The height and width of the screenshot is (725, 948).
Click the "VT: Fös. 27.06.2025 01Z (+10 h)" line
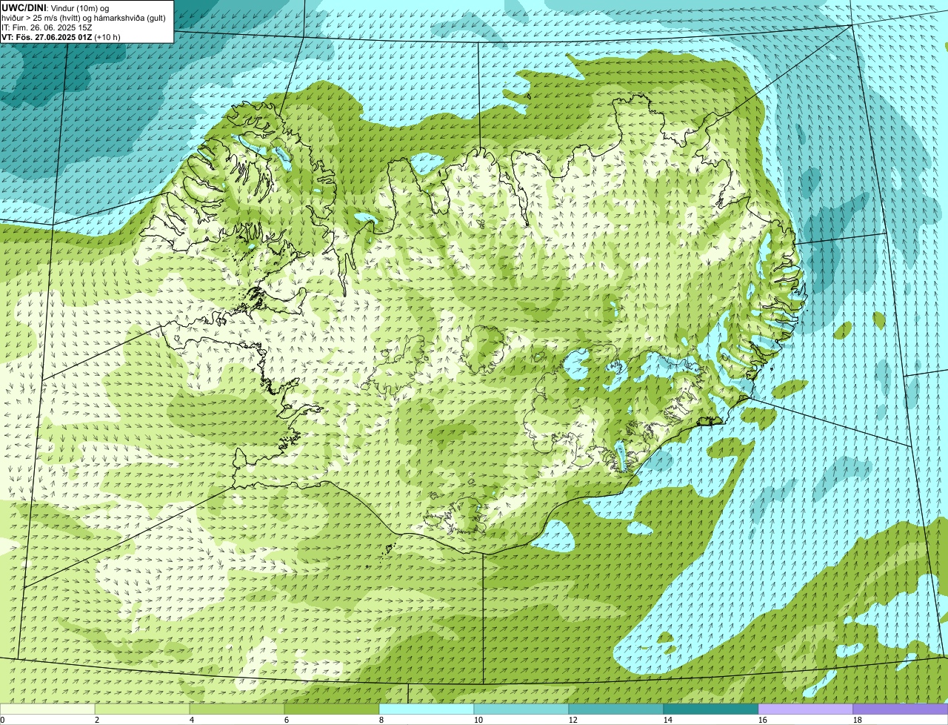pyautogui.click(x=61, y=36)
